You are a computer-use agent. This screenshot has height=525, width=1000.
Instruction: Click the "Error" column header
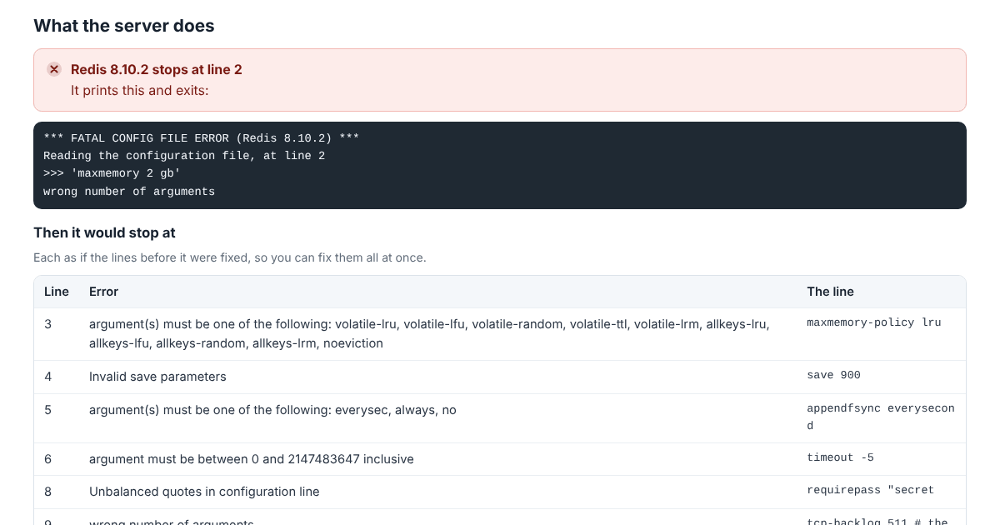(x=104, y=292)
